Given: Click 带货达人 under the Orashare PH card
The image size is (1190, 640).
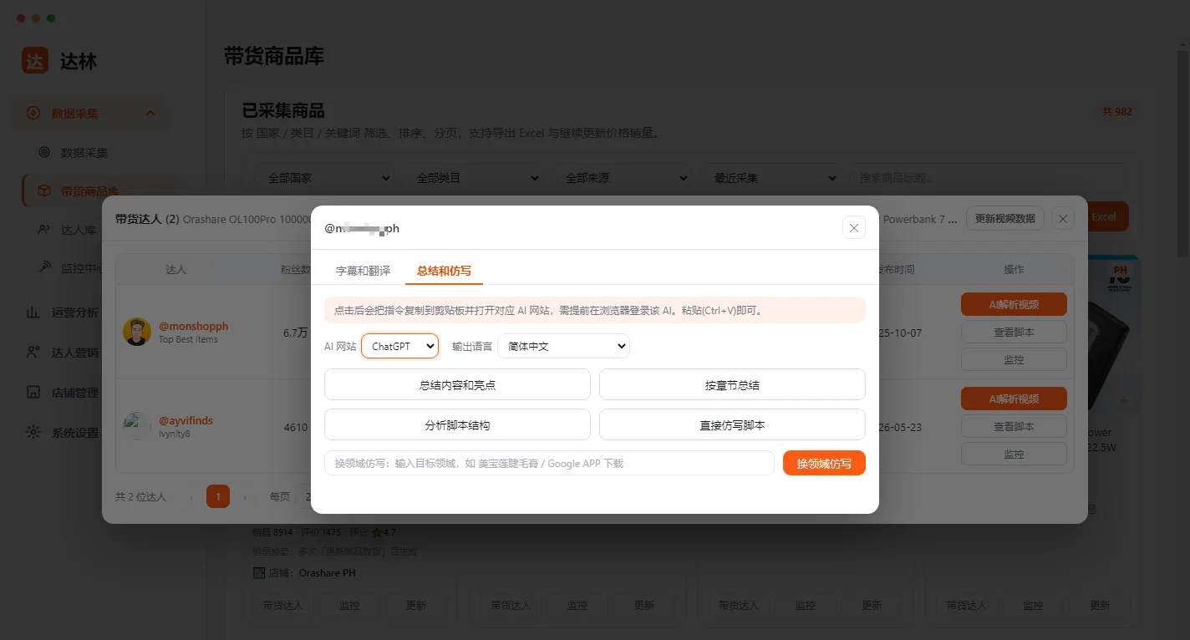Looking at the screenshot, I should pyautogui.click(x=283, y=605).
